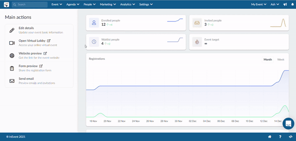Click the Waitlist people sparkline chart
The width and height of the screenshot is (296, 141).
click(x=175, y=40)
